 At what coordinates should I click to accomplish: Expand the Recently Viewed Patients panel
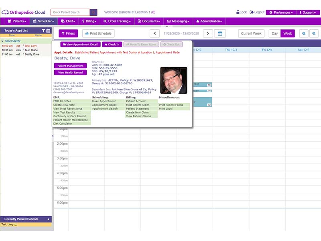click(x=48, y=219)
